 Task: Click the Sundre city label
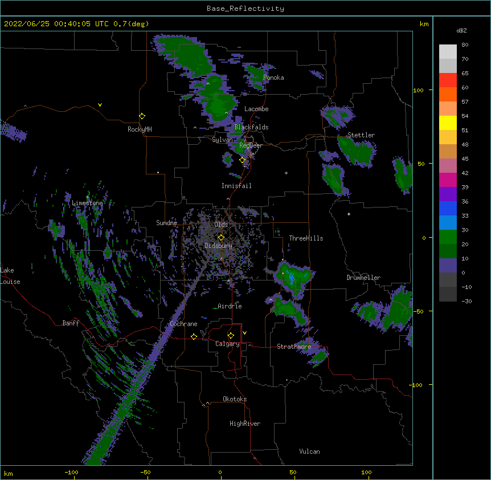point(166,223)
